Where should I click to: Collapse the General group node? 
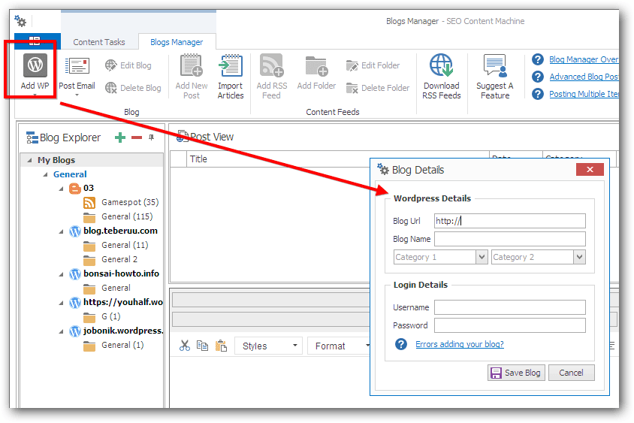[x=45, y=174]
